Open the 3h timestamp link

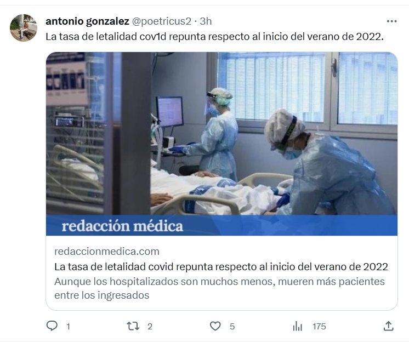coord(206,21)
